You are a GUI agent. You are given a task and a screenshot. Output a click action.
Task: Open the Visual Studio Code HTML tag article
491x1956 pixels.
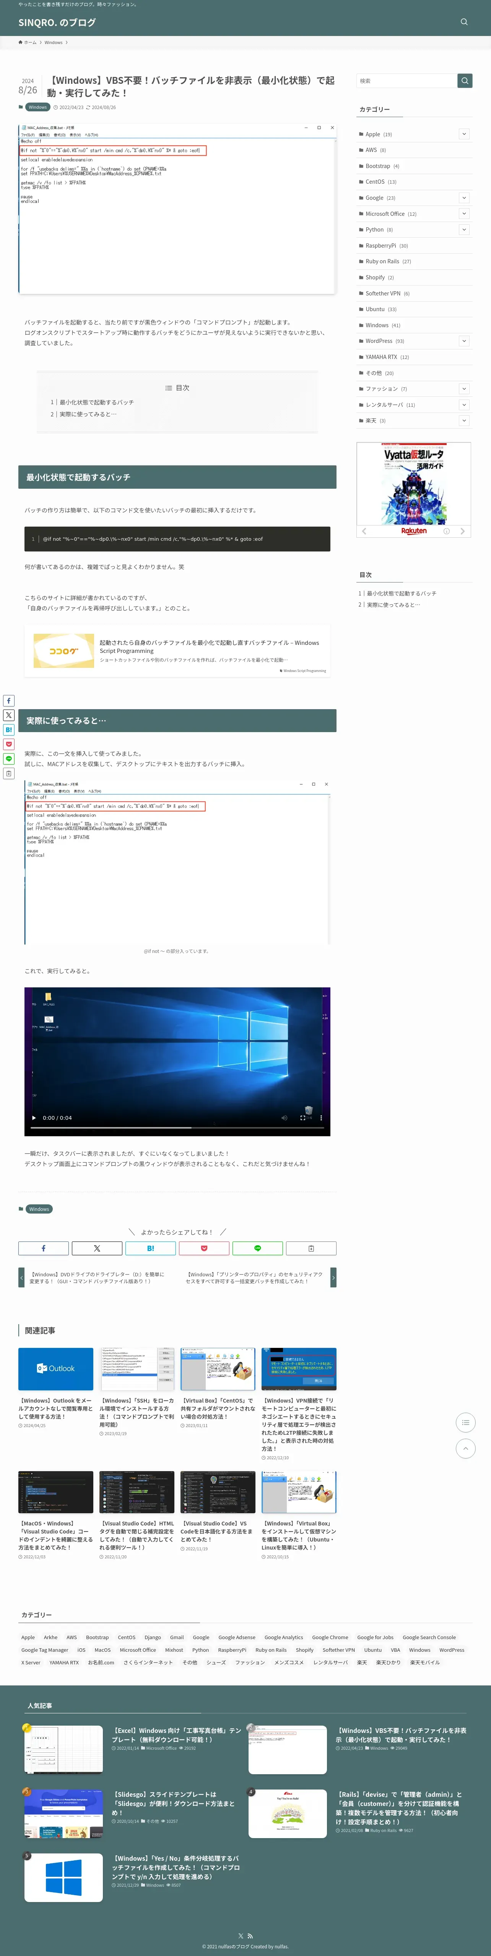pos(137,1515)
